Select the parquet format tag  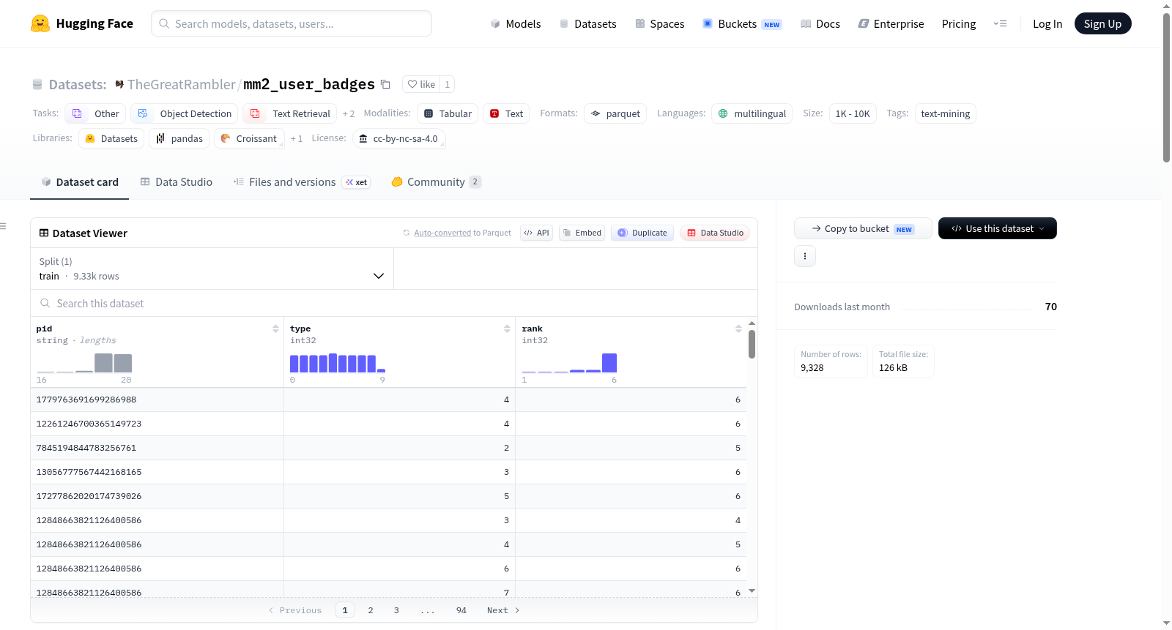coord(615,113)
